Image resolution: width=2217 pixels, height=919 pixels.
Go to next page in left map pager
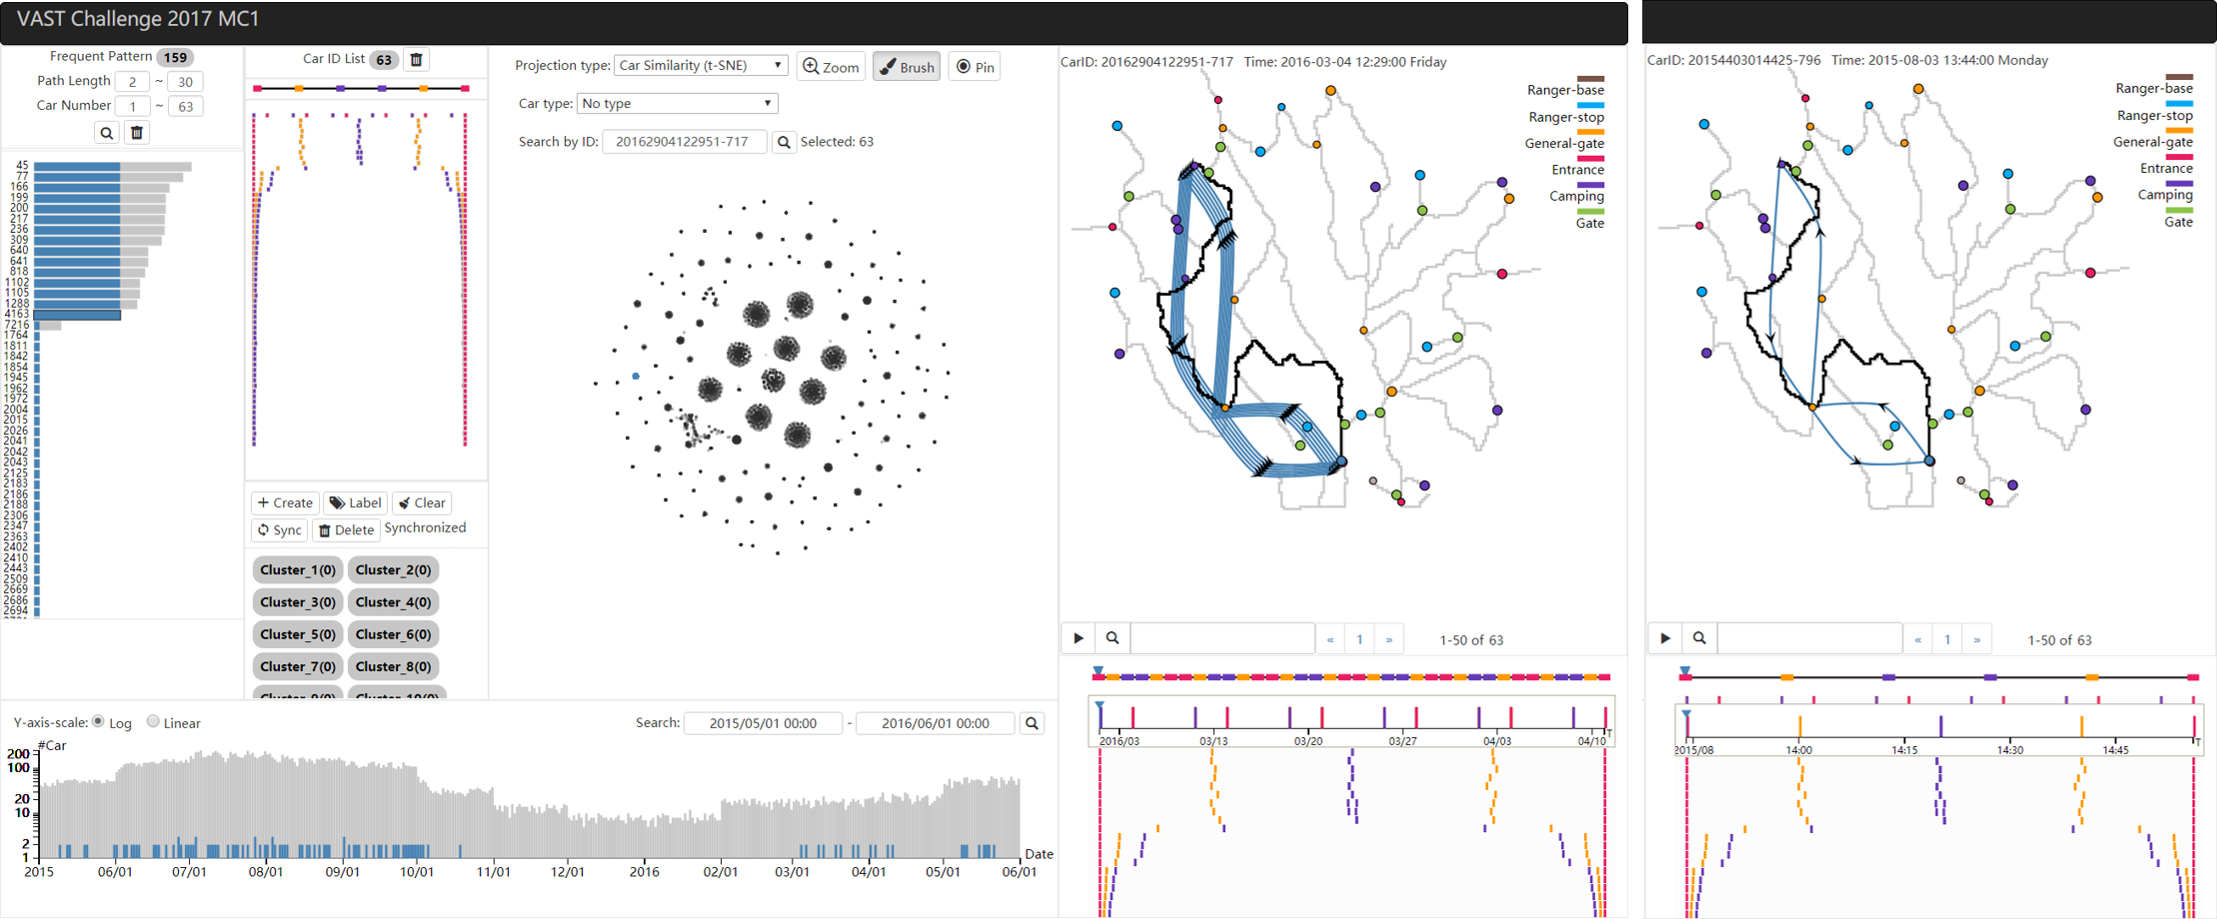click(1389, 639)
